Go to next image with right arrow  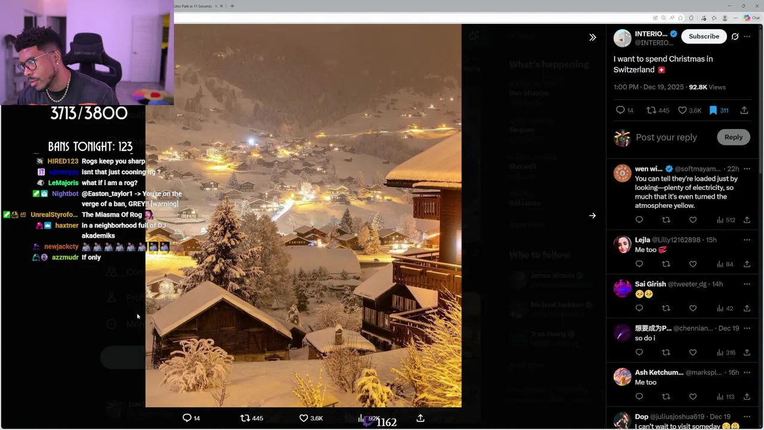(593, 216)
